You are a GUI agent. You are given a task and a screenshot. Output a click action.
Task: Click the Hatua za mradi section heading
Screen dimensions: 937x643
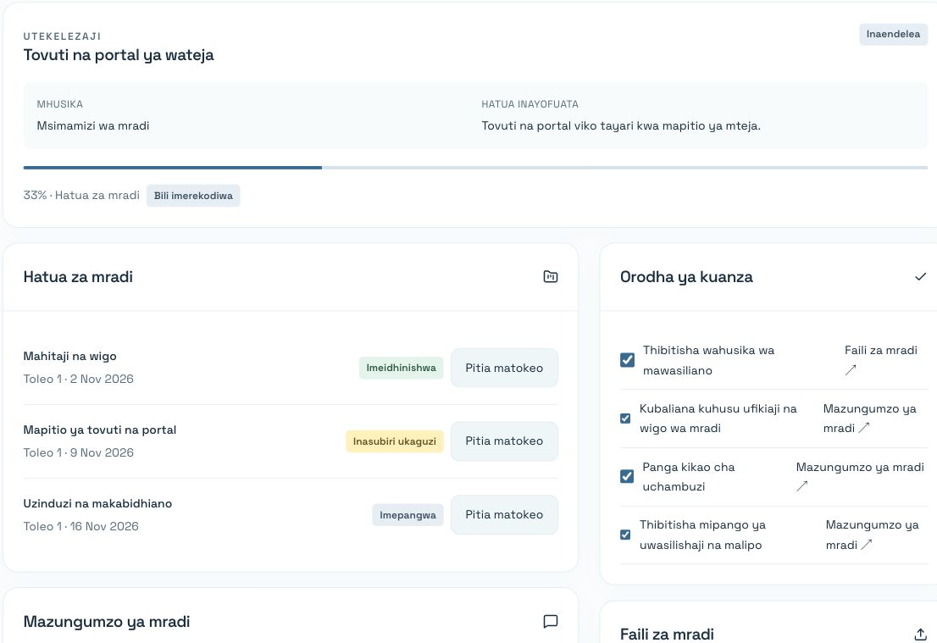tap(78, 277)
